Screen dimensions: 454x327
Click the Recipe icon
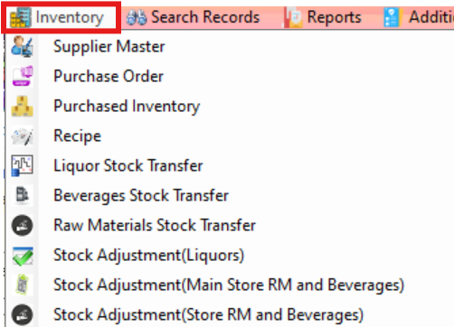point(22,135)
